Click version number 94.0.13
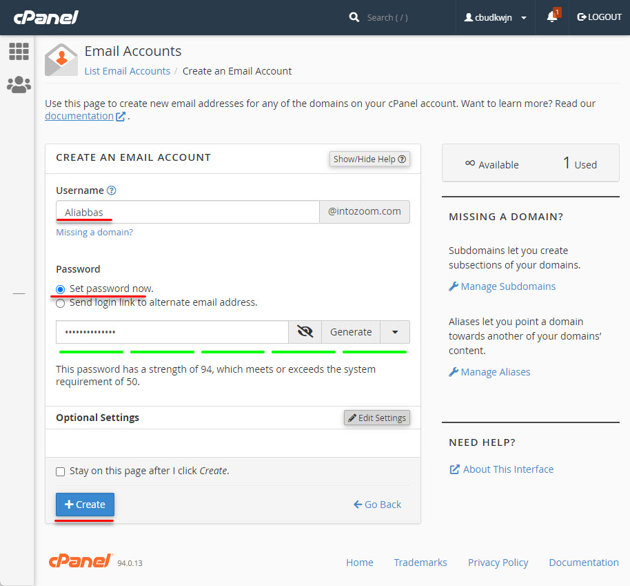This screenshot has height=586, width=630. click(130, 563)
